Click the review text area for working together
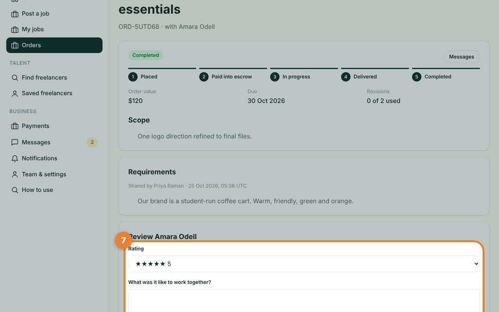 click(304, 301)
